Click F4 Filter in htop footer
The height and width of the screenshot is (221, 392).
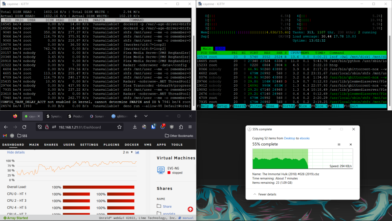click(254, 106)
